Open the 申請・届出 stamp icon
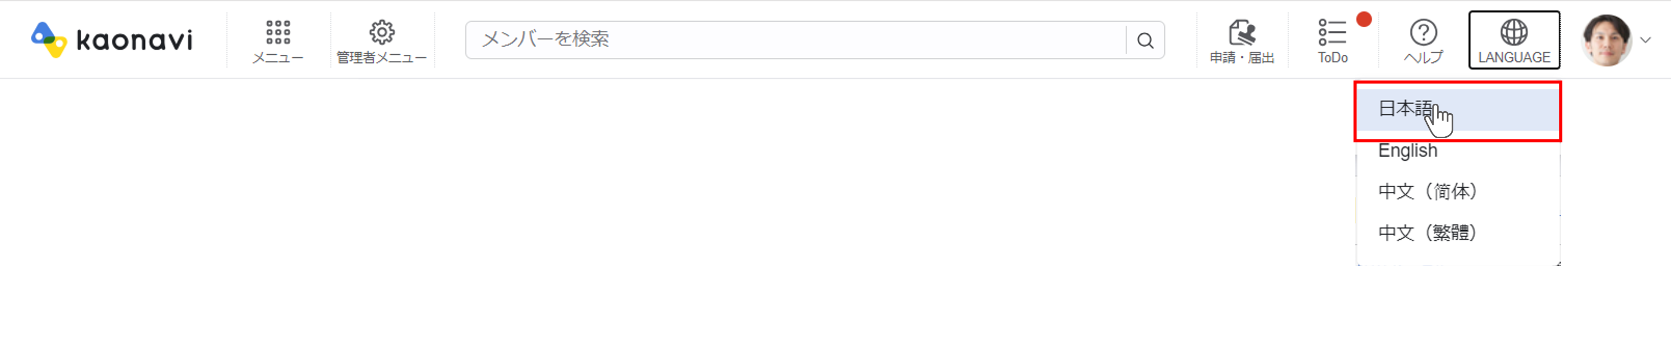This screenshot has width=1671, height=352. pos(1241,32)
